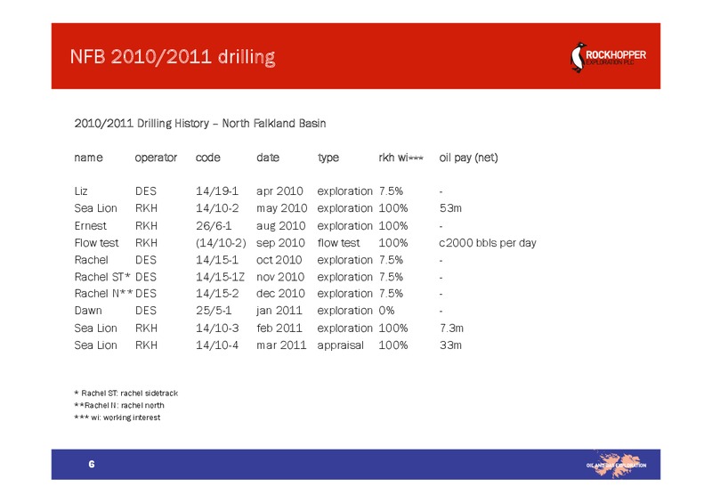The width and height of the screenshot is (712, 503).
Task: Click footnote '* Rachel ST: rachel sidetrack'
Action: pos(126,393)
